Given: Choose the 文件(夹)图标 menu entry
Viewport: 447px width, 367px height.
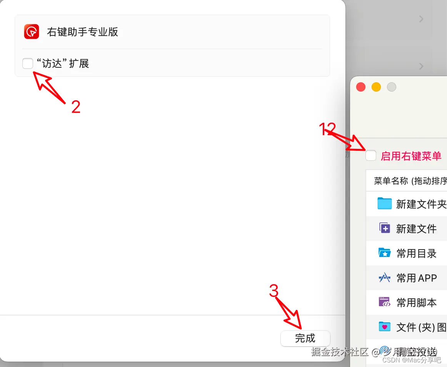Looking at the screenshot, I should pyautogui.click(x=419, y=327).
